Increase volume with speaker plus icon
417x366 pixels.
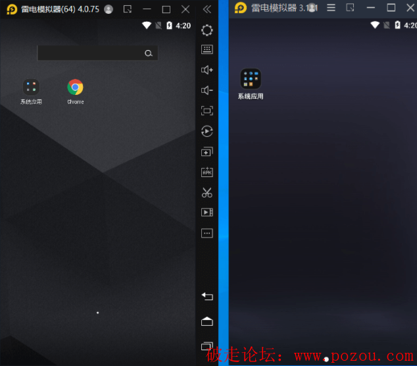(x=207, y=70)
